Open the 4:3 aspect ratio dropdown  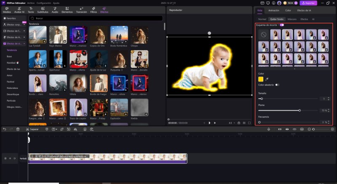231,123
